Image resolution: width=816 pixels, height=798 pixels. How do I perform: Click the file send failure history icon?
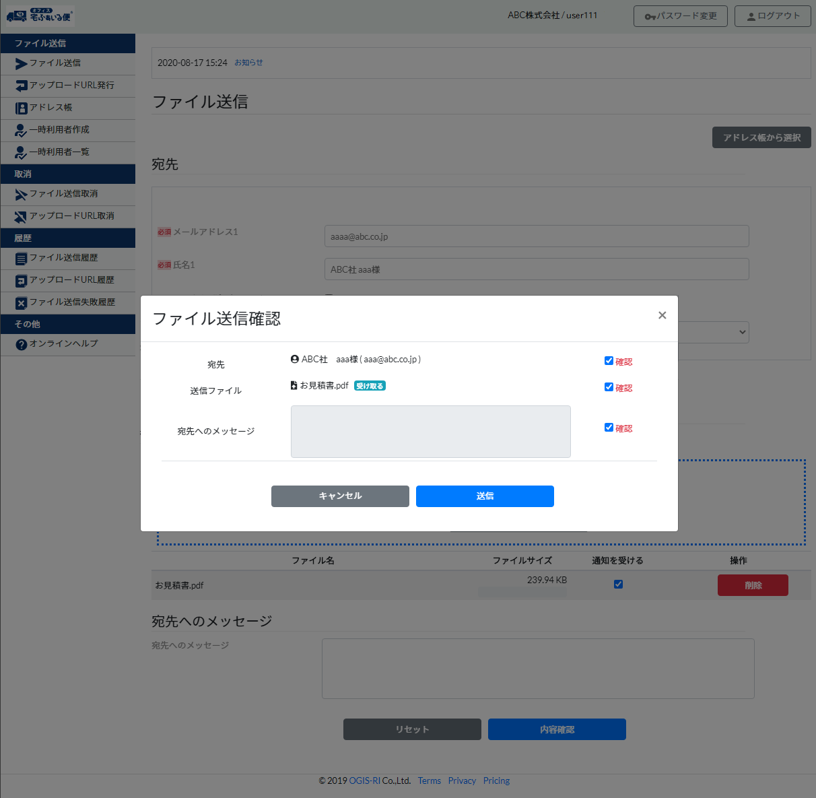point(21,303)
